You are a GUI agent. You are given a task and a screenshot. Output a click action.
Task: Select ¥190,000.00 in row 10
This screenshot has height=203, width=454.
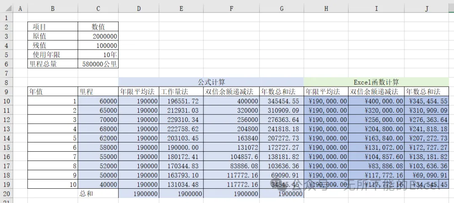326,101
